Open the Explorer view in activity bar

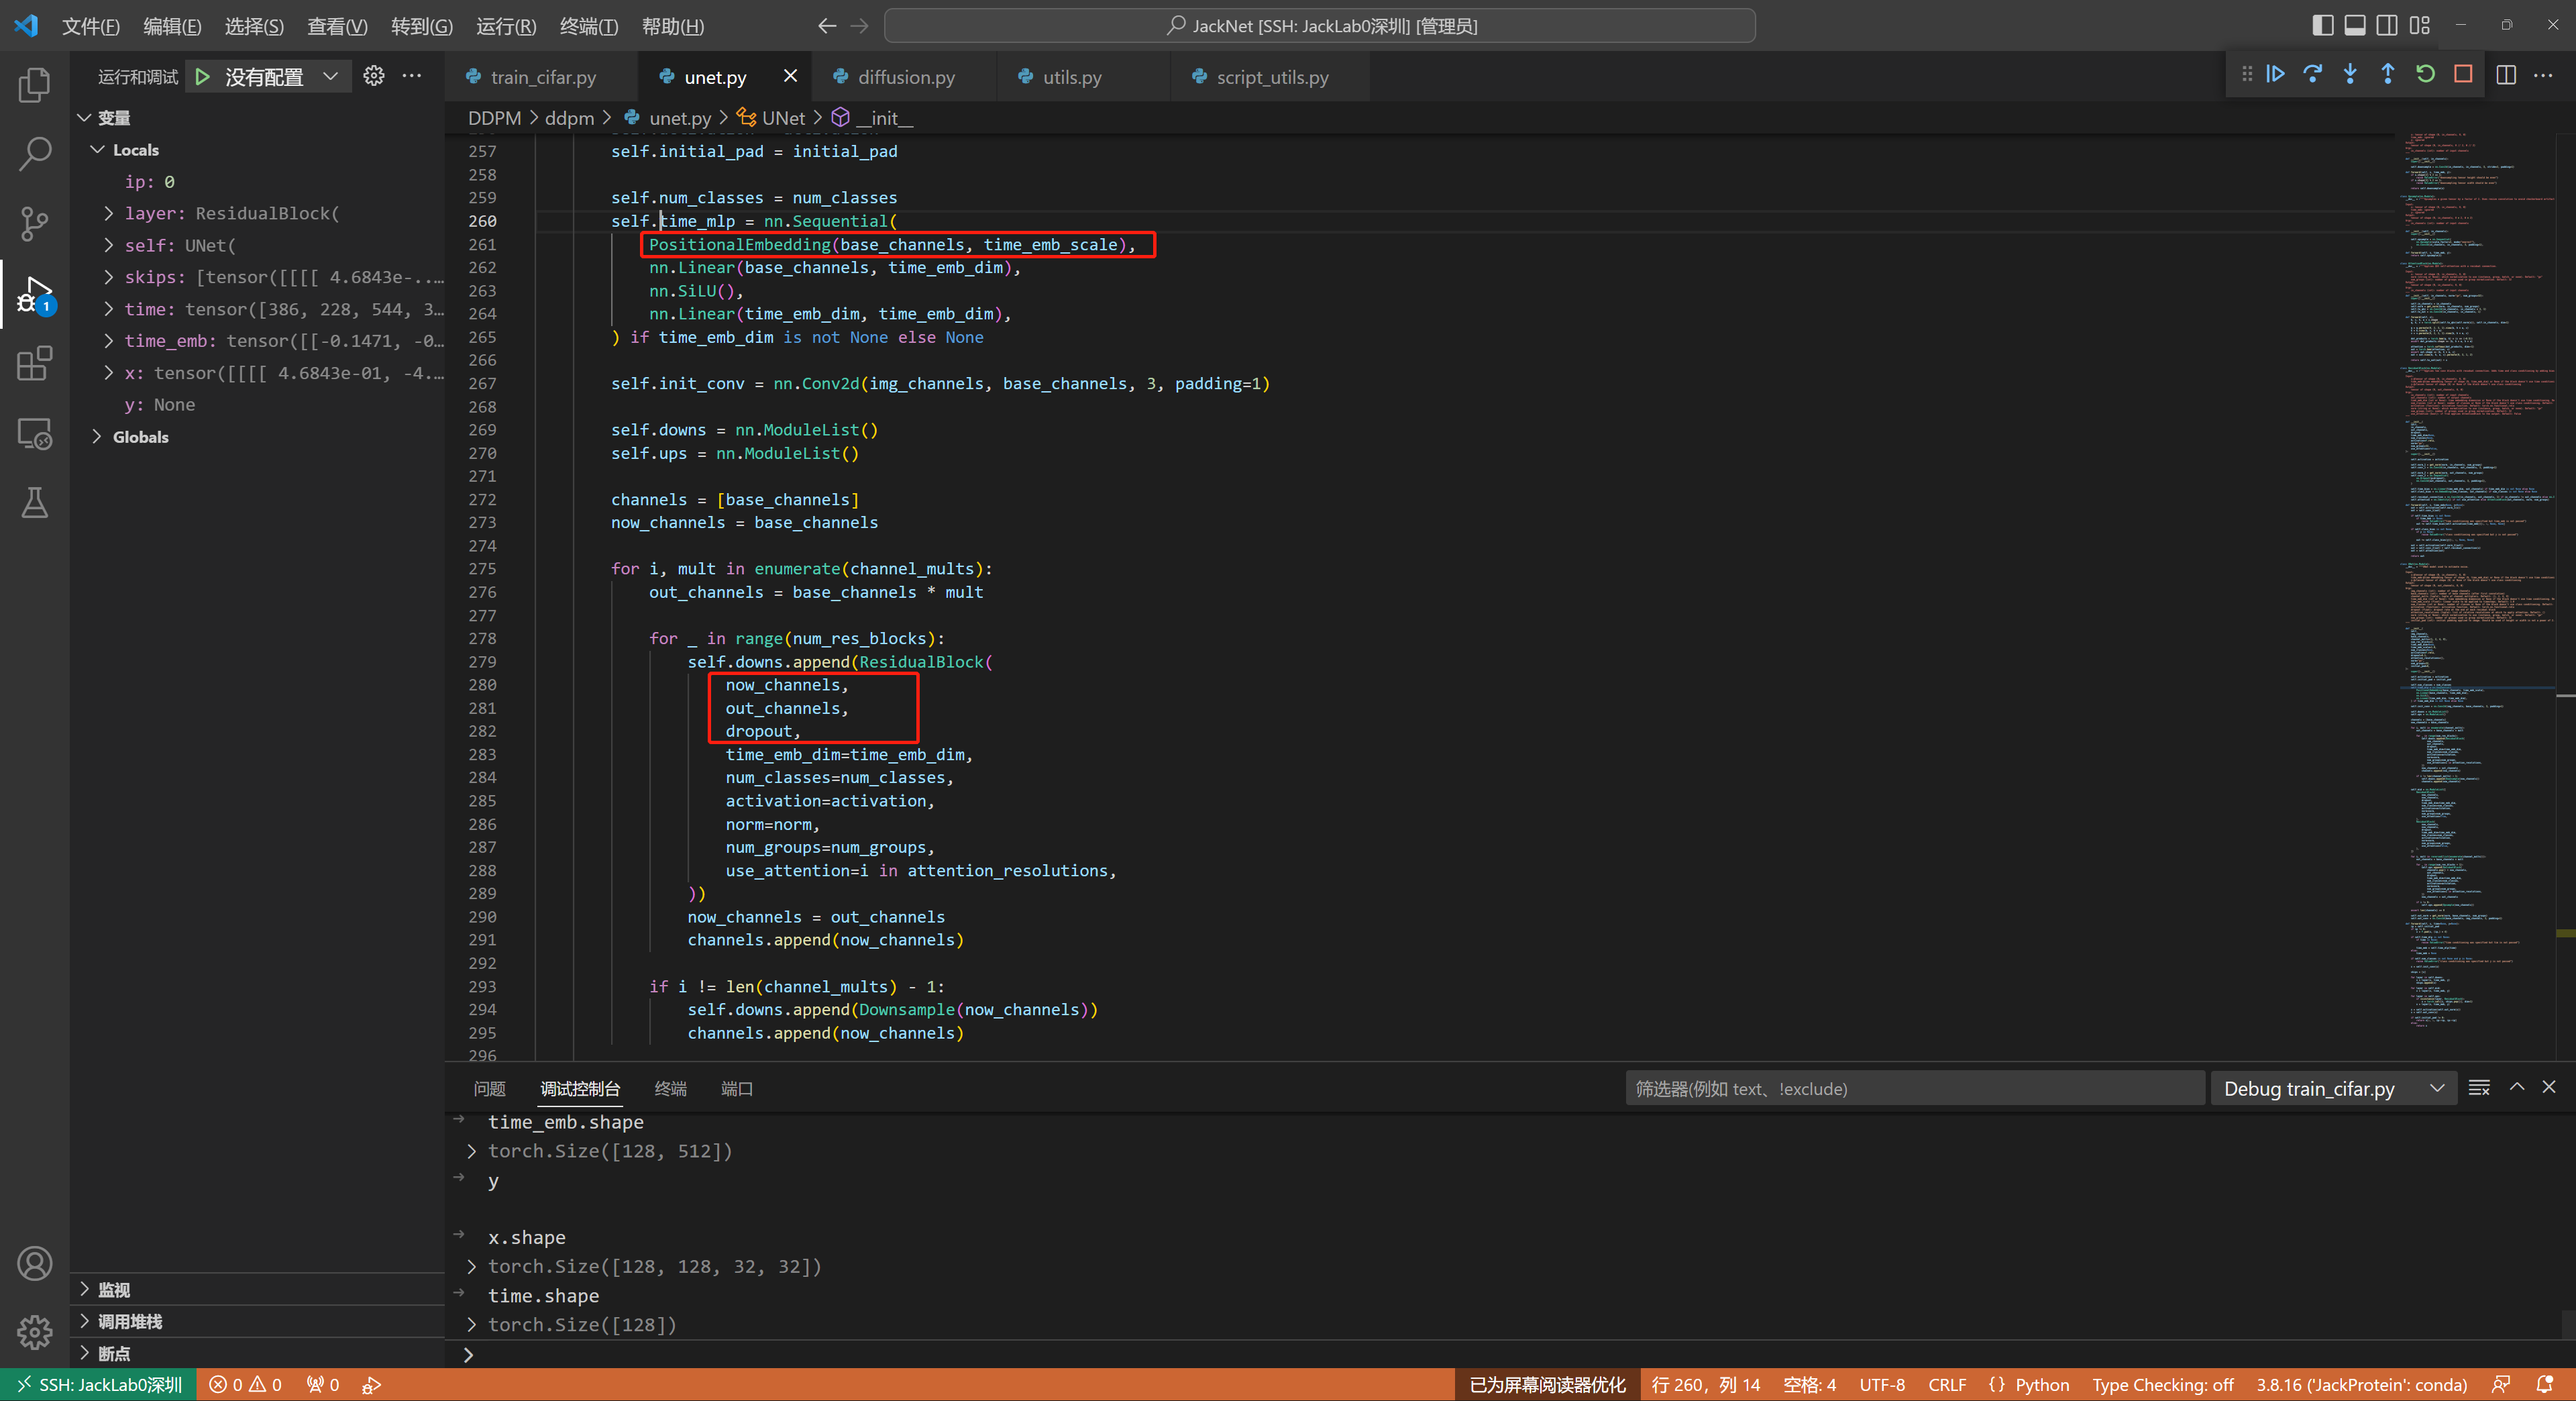(34, 84)
